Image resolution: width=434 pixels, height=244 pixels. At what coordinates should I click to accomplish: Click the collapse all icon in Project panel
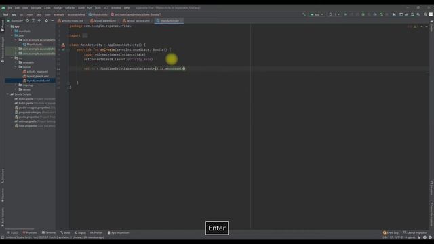click(x=39, y=21)
